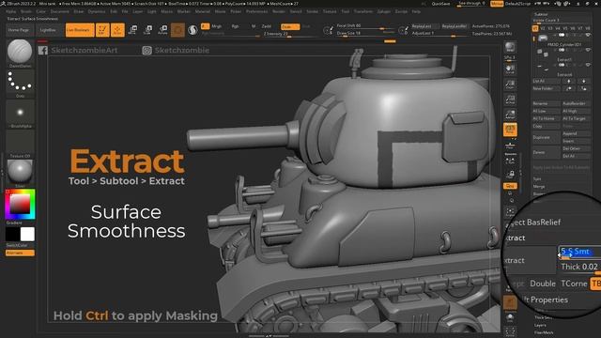Adjust the Focal Shift slider
601x338 pixels.
click(x=366, y=26)
